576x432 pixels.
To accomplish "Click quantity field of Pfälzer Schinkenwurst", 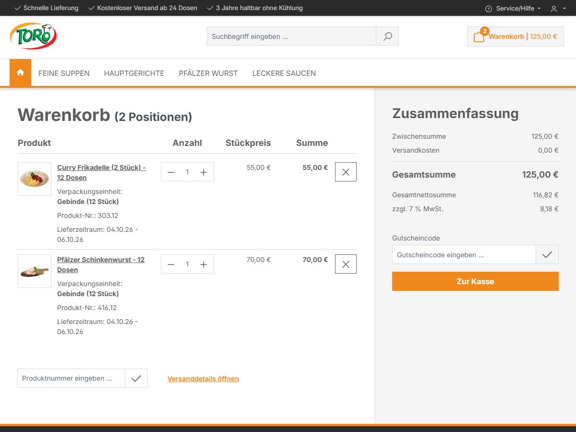I will coord(187,264).
